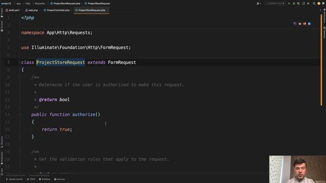The image size is (326, 183).
Task: Run the project with the play icon
Action: coord(289,4)
